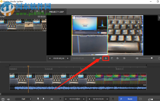Click the crop icon at preview's right edge
Image resolution: width=160 pixels, height=101 pixels.
pos(159,18)
